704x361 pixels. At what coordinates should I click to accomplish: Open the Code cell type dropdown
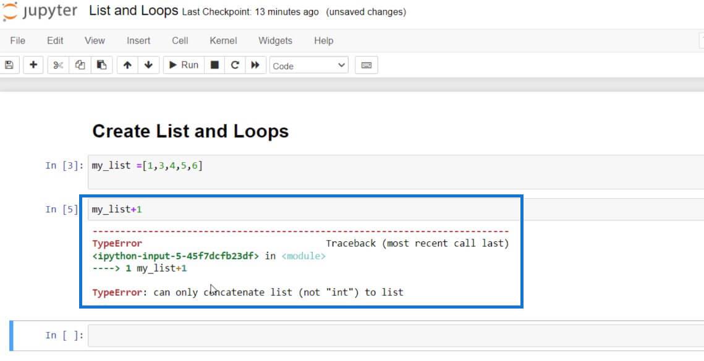(x=309, y=65)
